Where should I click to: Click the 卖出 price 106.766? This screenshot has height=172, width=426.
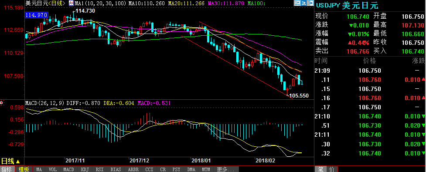pyautogui.click(x=358, y=51)
